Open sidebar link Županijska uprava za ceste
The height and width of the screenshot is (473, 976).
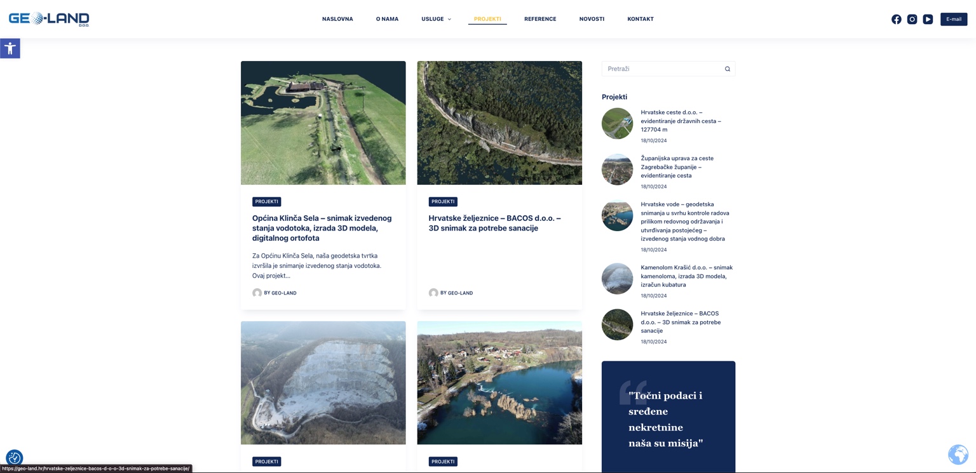click(x=677, y=167)
